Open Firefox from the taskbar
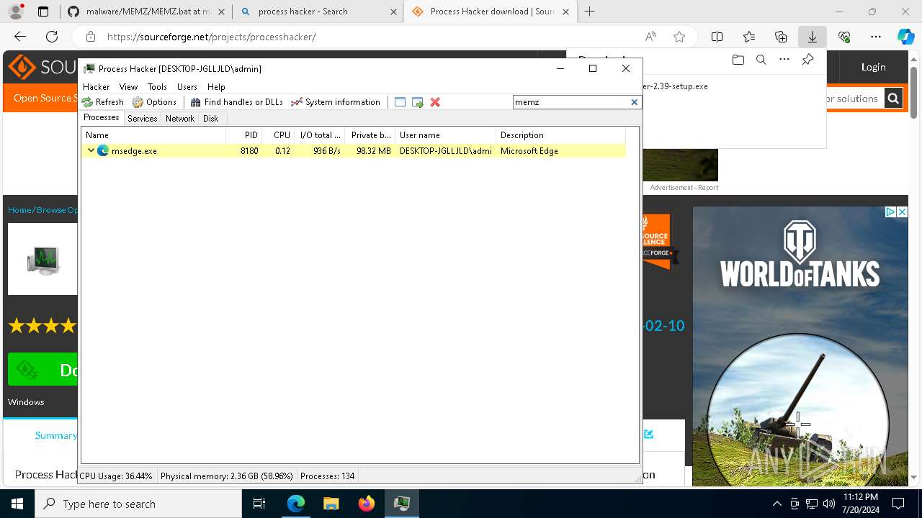 point(367,504)
